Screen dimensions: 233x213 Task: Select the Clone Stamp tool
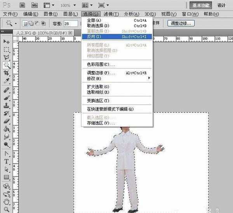6,105
